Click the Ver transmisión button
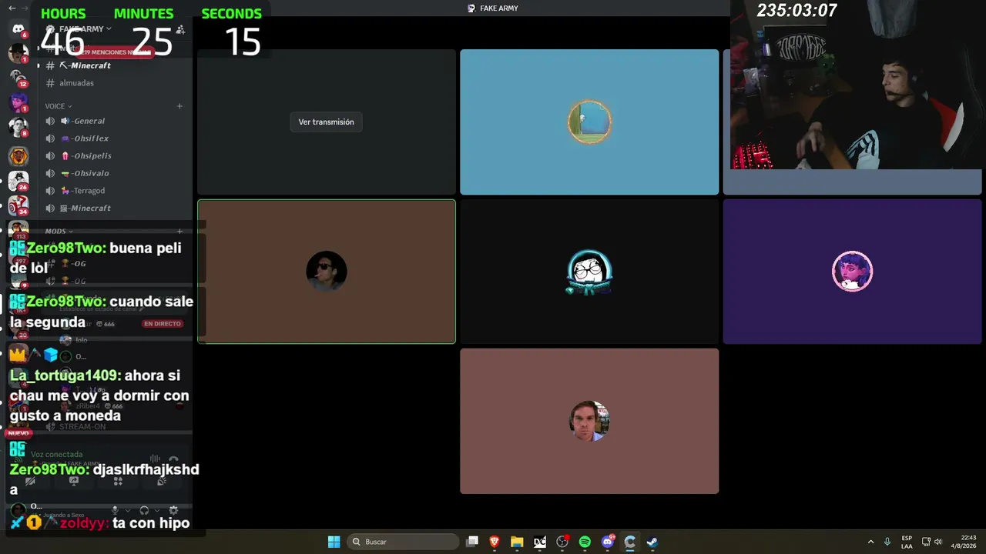Image resolution: width=986 pixels, height=554 pixels. pyautogui.click(x=326, y=122)
